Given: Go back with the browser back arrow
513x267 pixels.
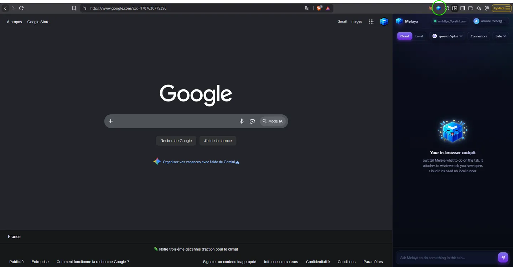Looking at the screenshot, I should 5,8.
